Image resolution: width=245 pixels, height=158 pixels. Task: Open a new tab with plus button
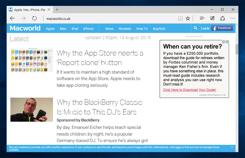(x=57, y=9)
